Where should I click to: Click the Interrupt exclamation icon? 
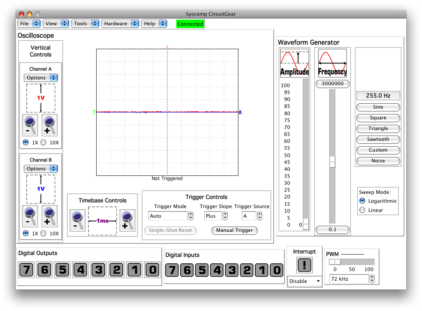point(304,265)
